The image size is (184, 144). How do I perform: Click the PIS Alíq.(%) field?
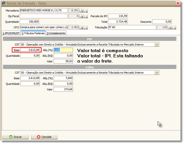coord(63,50)
